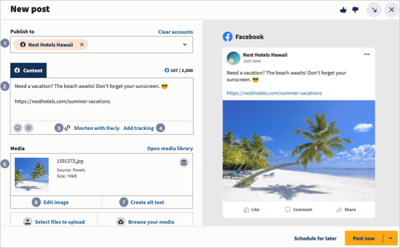
Task: Click the Share icon in the post preview
Action: 339,210
